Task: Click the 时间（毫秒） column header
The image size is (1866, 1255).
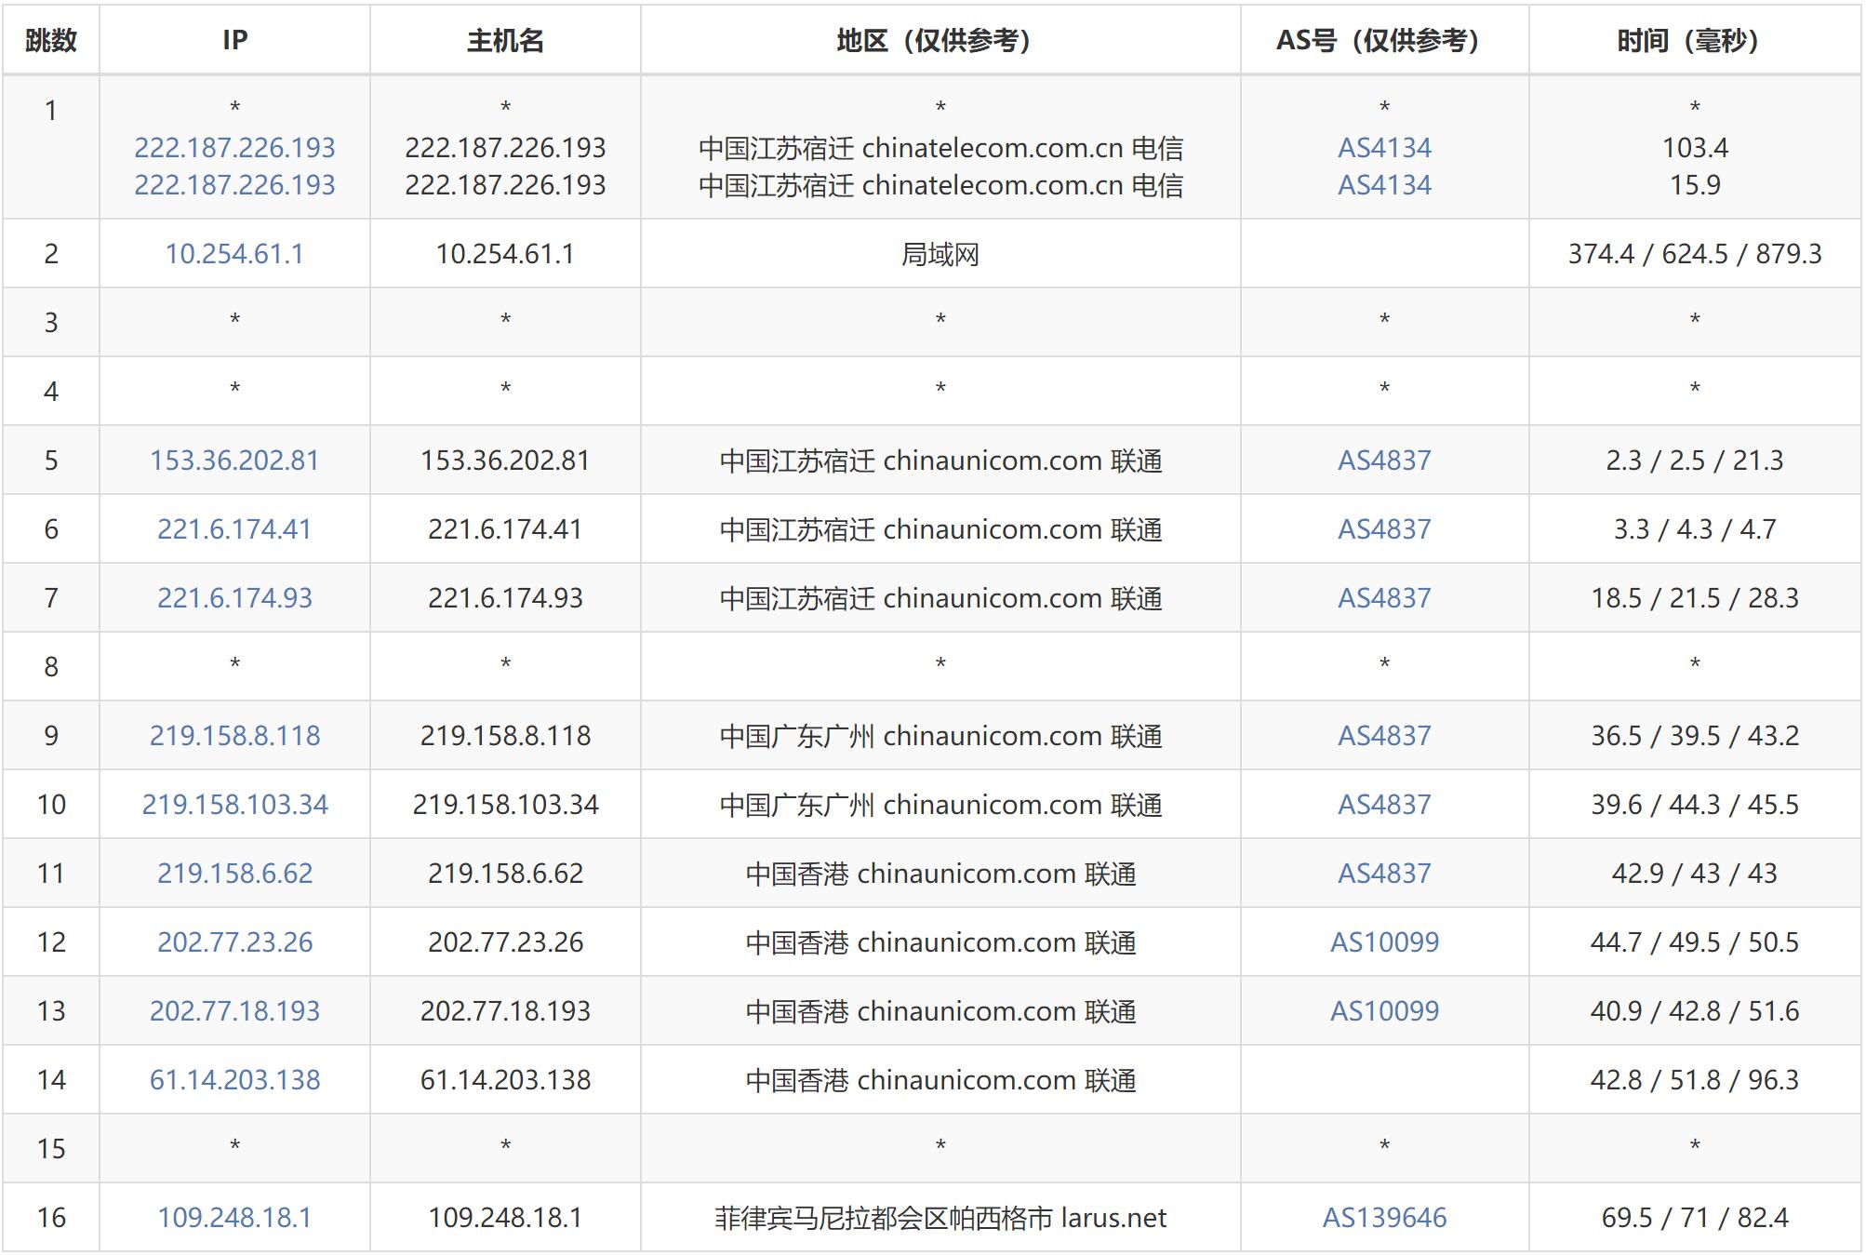Action: point(1695,40)
